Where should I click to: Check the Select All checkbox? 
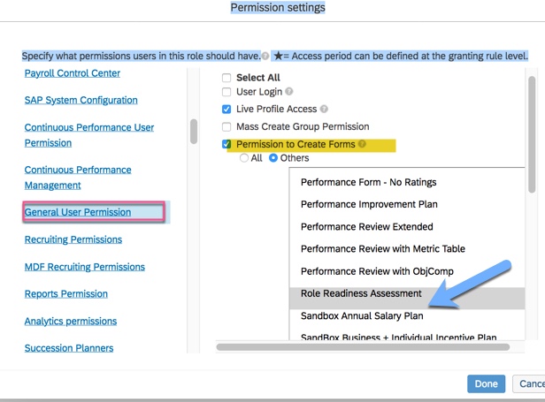point(227,78)
